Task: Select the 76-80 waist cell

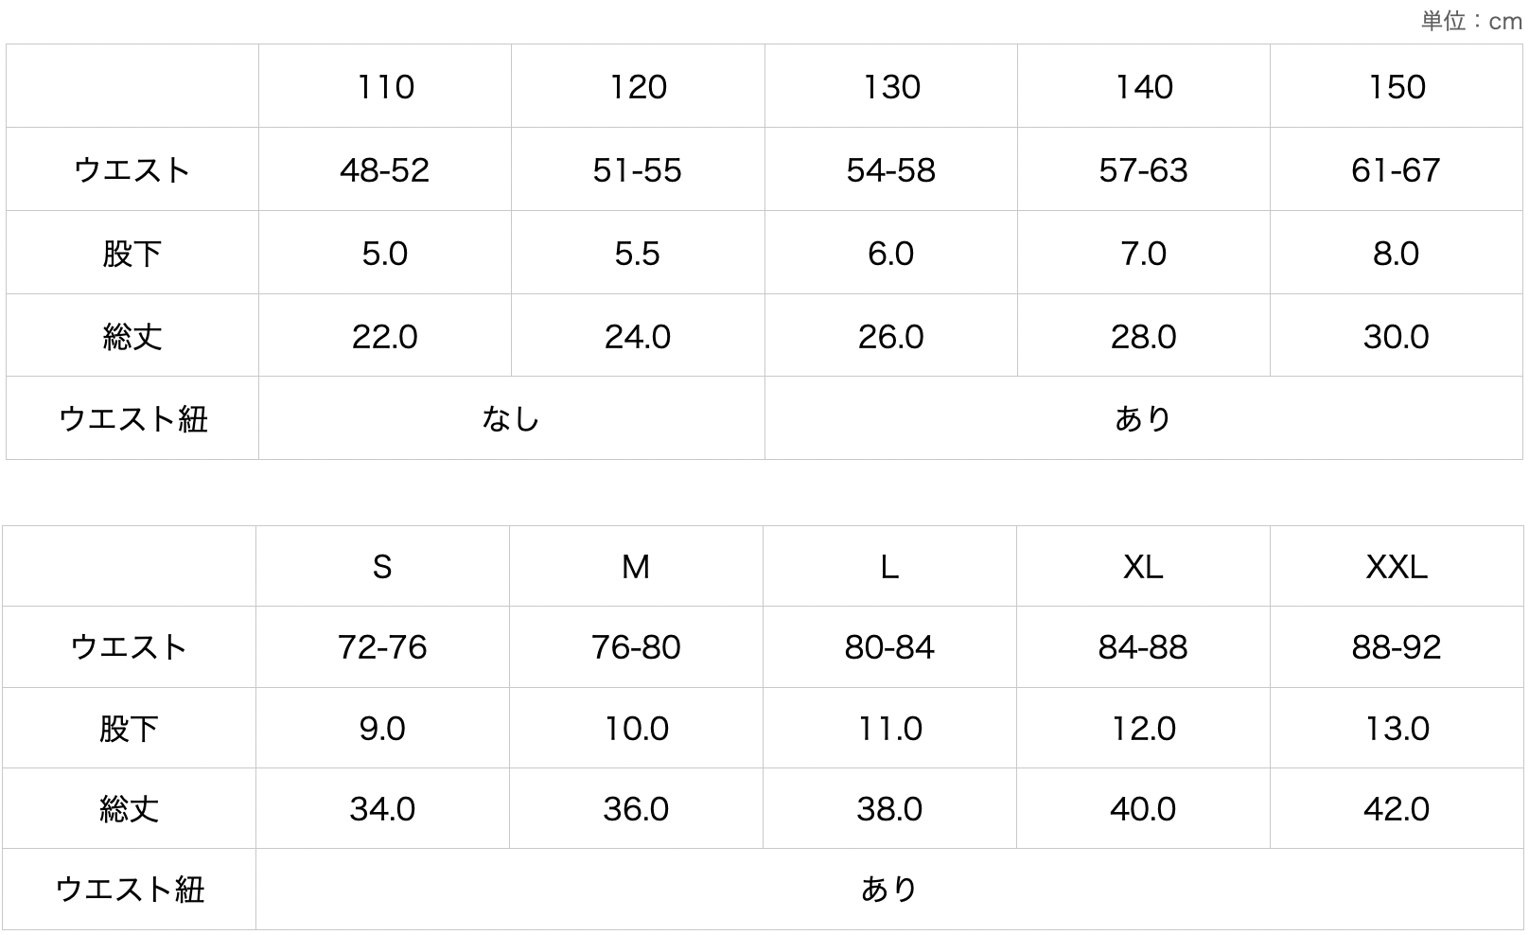Action: (x=636, y=647)
